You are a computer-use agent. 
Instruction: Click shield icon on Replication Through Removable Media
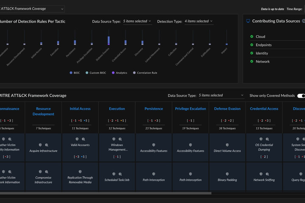pyautogui.click(x=80, y=172)
